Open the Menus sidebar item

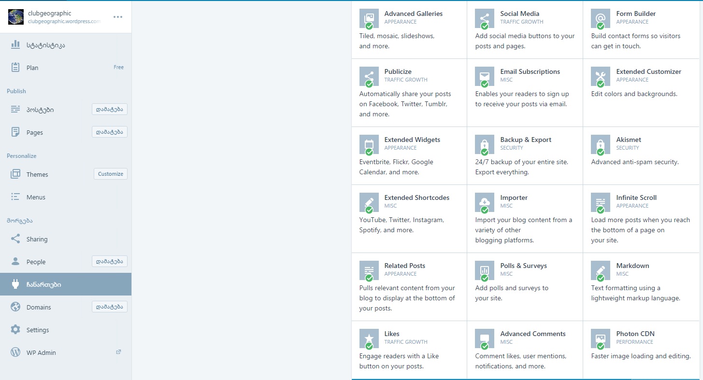pyautogui.click(x=66, y=197)
